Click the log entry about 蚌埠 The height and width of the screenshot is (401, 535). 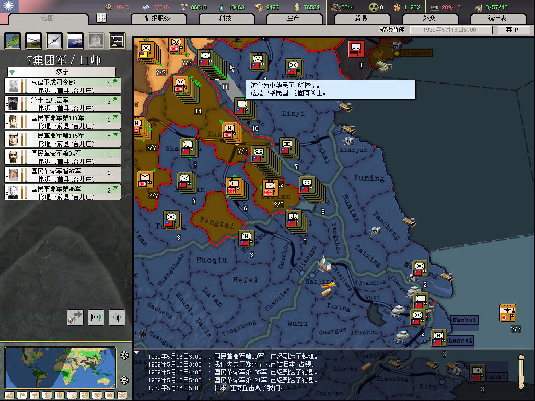coord(233,357)
